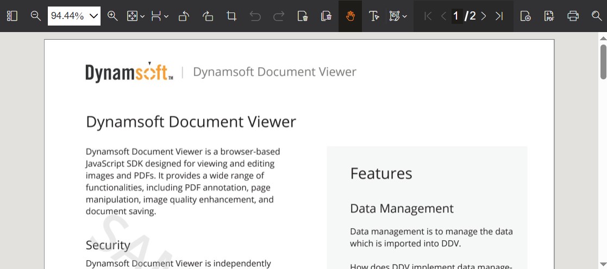607x269 pixels.
Task: Delete the current page
Action: click(303, 16)
